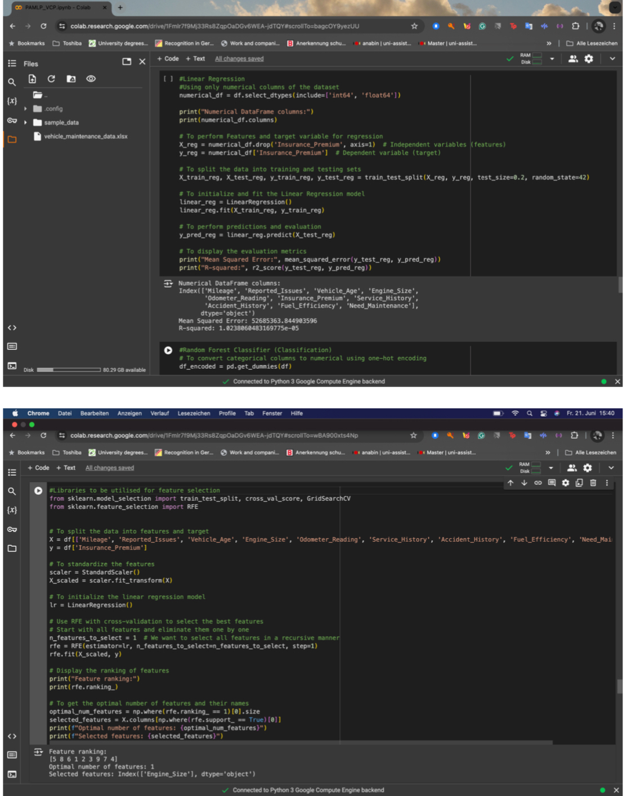The height and width of the screenshot is (796, 627).
Task: Open Bearbeiten menu
Action: [x=95, y=413]
